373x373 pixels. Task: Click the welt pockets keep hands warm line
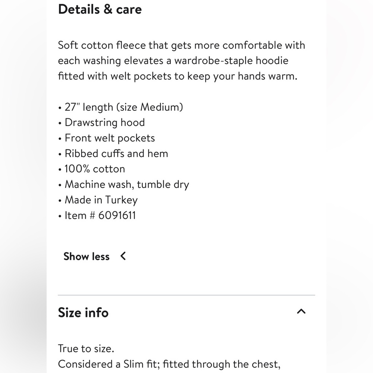point(178,76)
